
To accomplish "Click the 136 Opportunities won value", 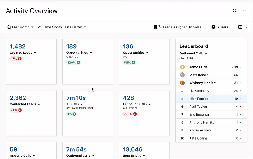I will [128, 46].
